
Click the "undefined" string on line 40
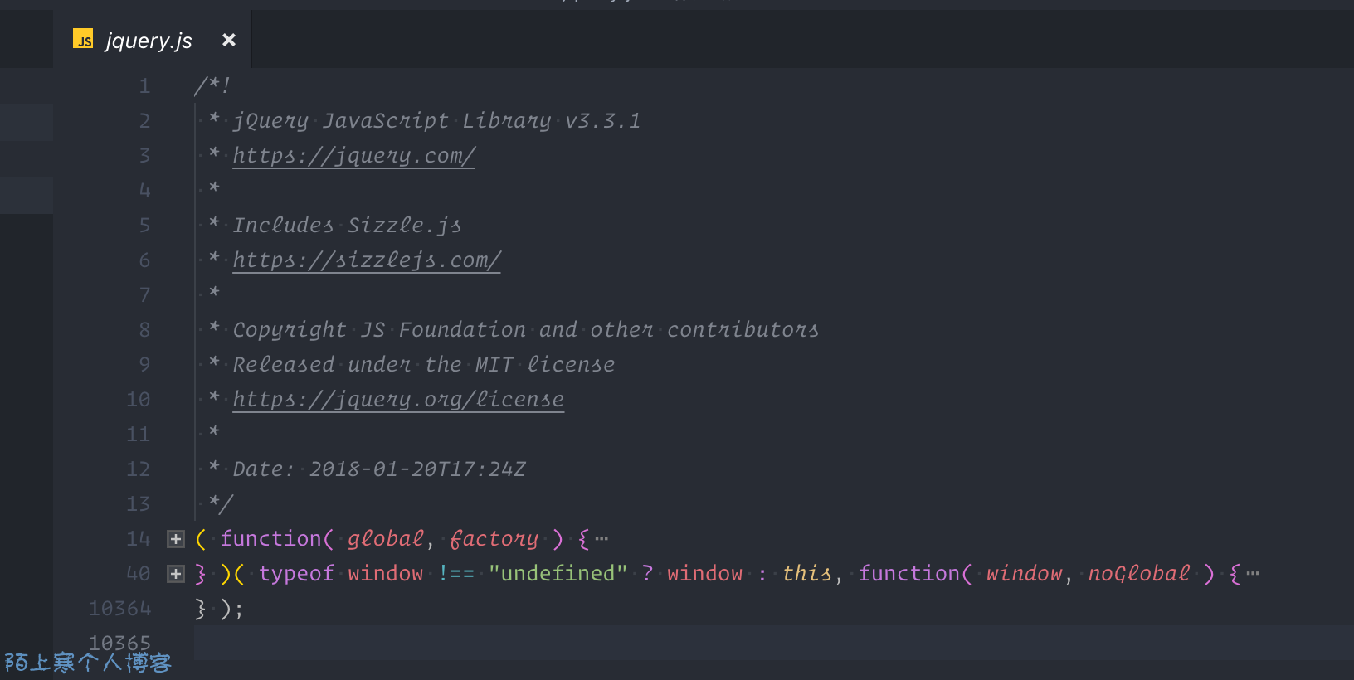coord(558,574)
